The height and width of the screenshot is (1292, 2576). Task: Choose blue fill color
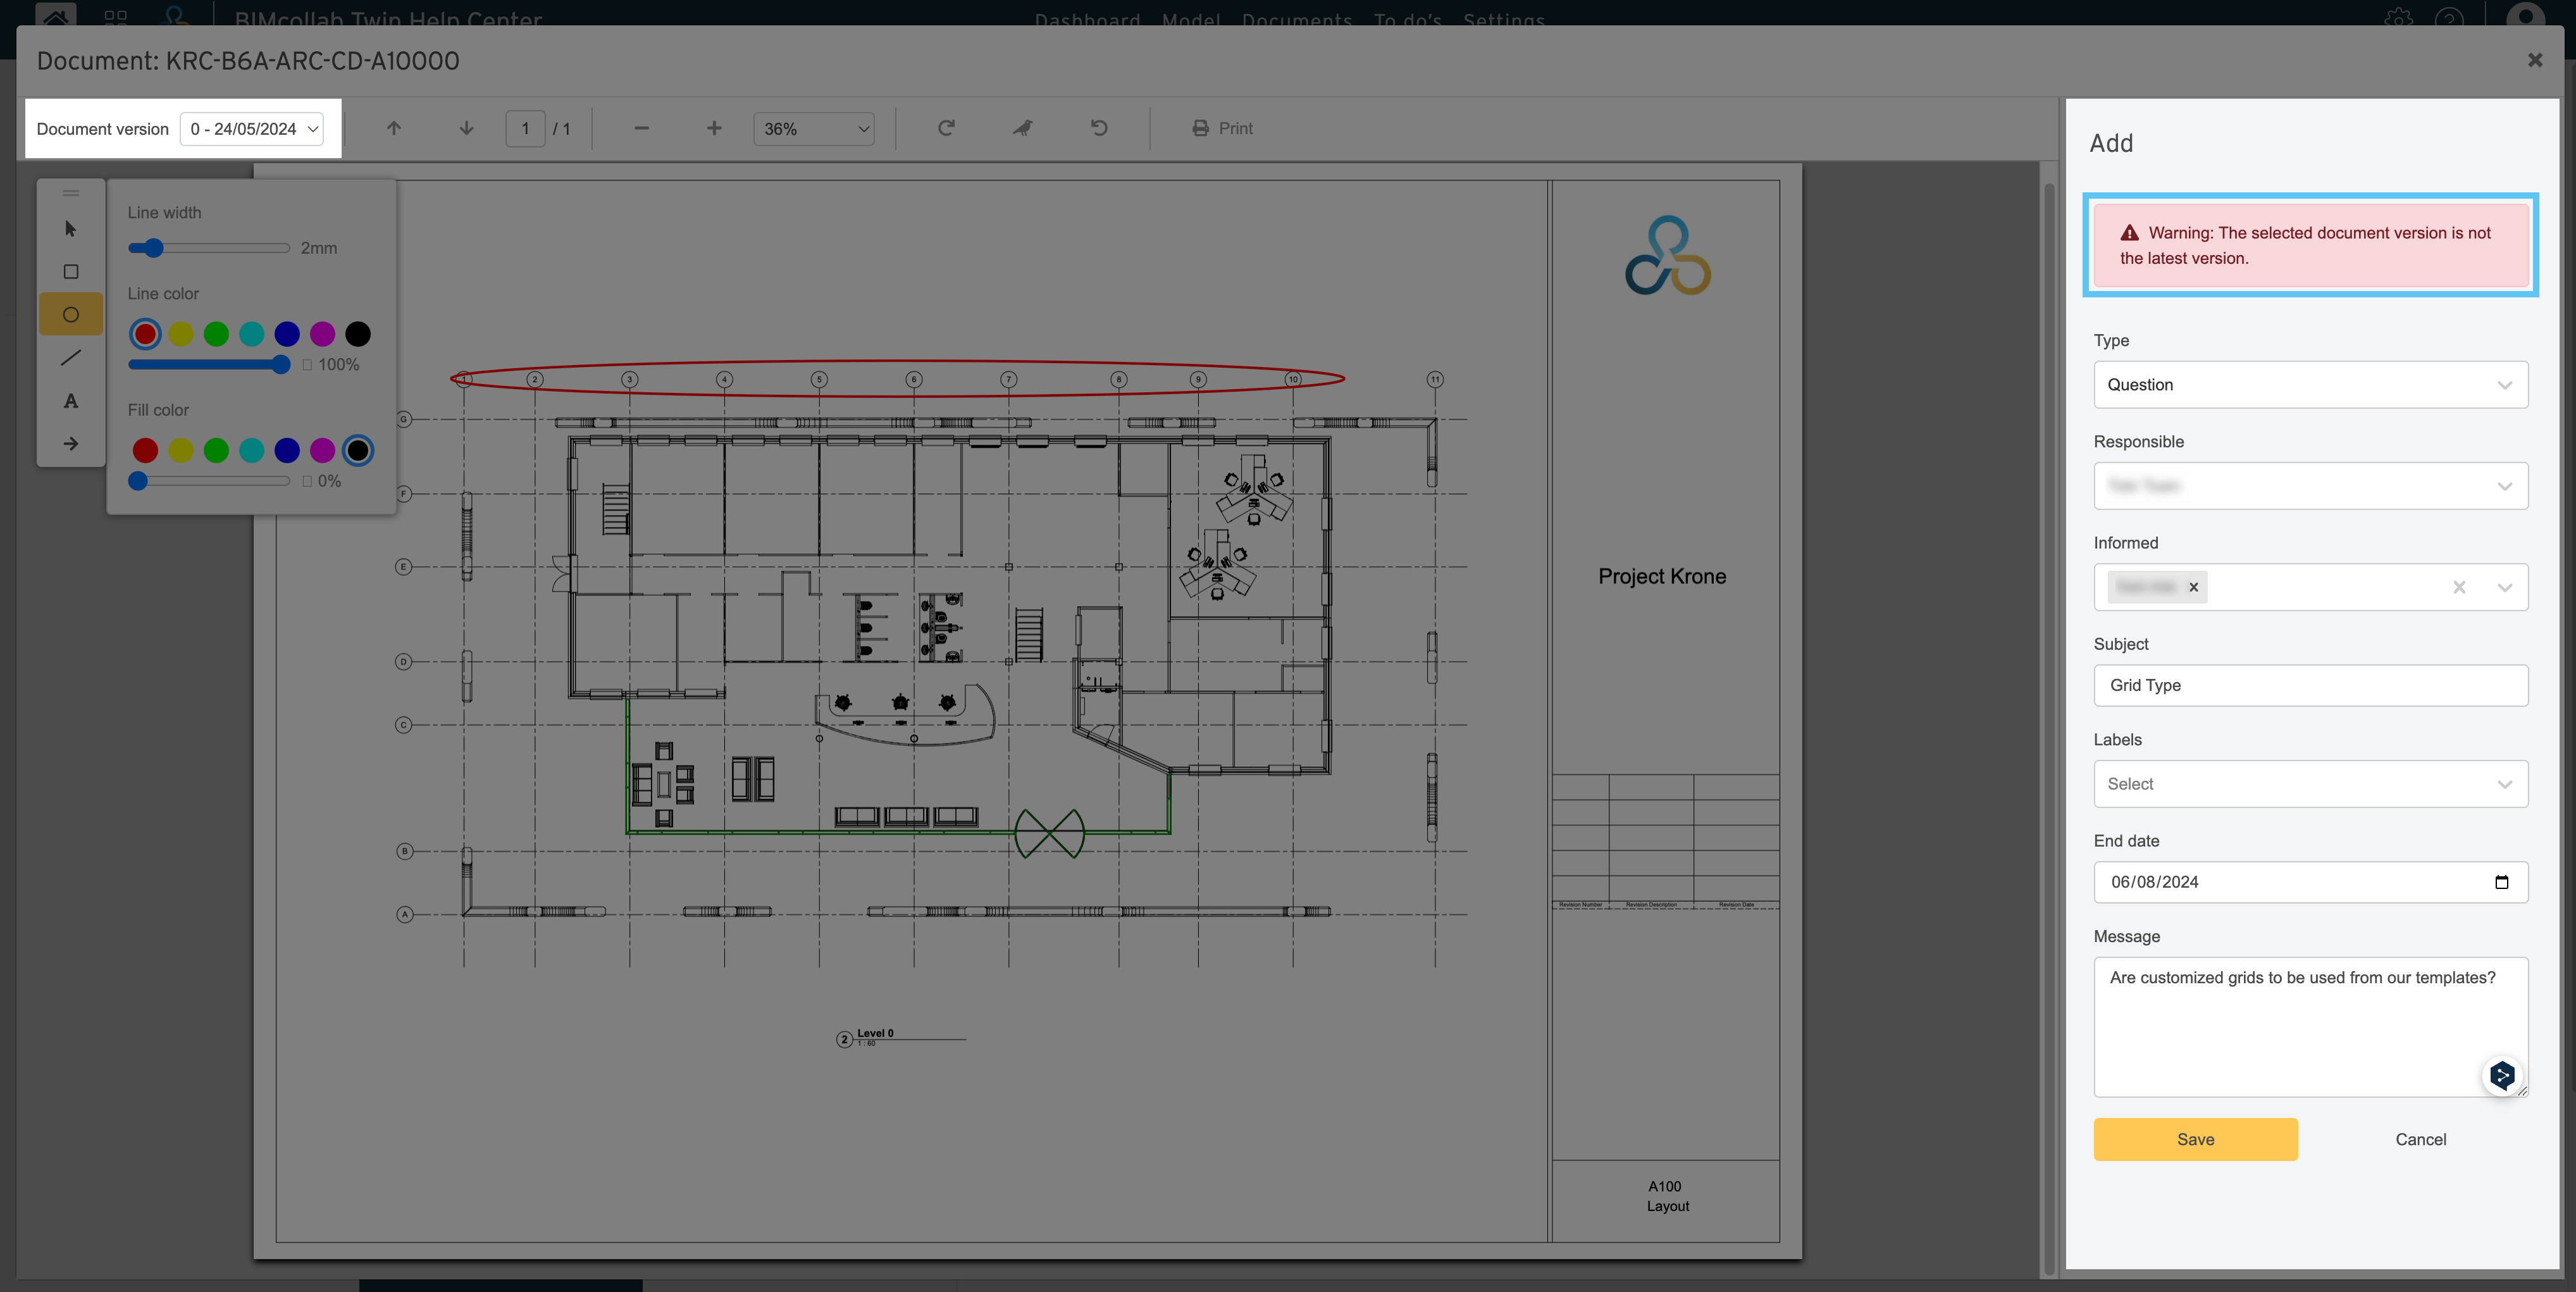pos(287,451)
